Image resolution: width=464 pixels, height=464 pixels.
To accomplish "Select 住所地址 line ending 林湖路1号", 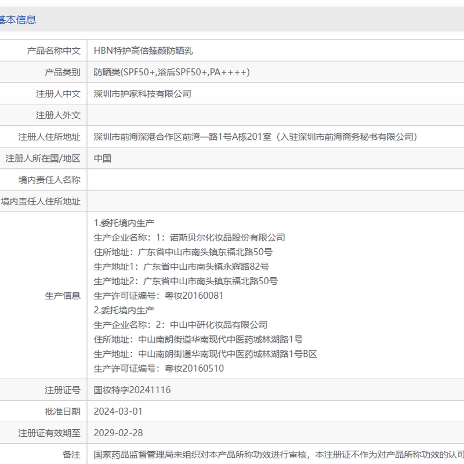I will click(198, 339).
